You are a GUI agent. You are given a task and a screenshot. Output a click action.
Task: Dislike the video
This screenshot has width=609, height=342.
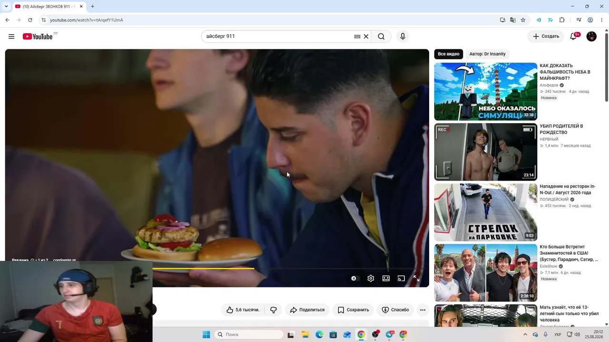point(274,310)
